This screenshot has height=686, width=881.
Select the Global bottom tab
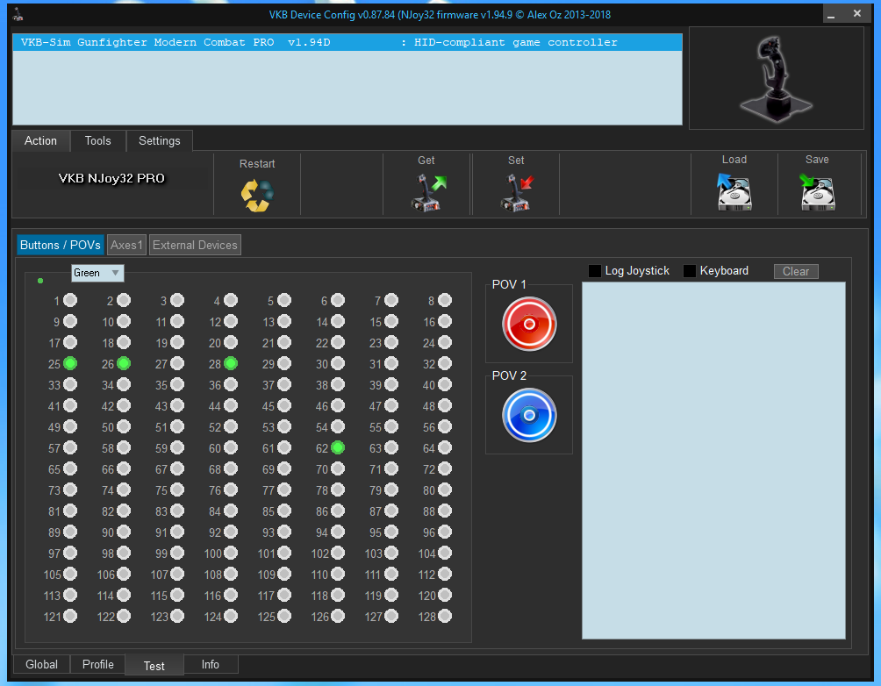click(x=41, y=664)
